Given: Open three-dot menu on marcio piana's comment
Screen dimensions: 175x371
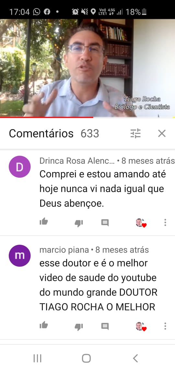Looking at the screenshot, I should tap(165, 326).
